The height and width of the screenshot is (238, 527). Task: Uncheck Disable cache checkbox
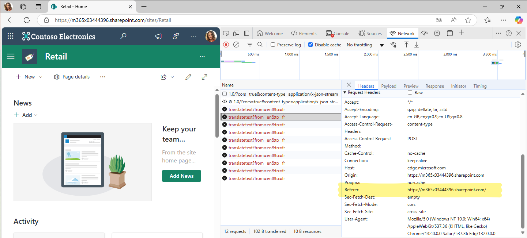310,45
